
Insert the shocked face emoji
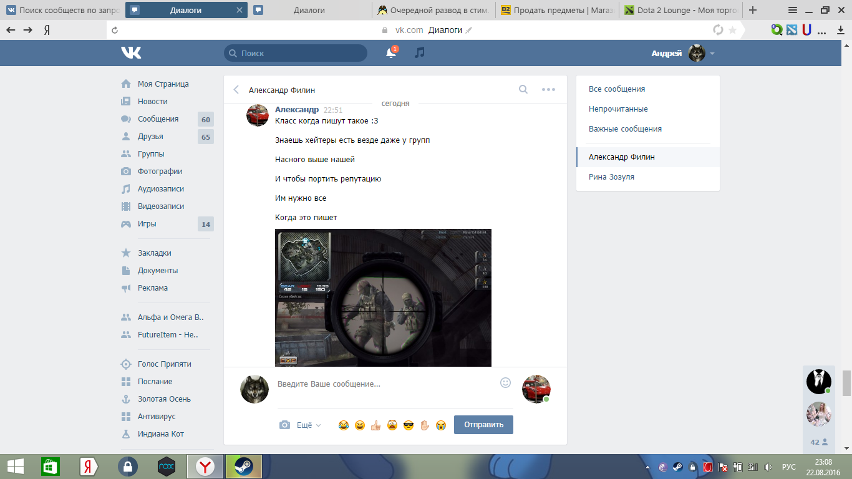[392, 425]
